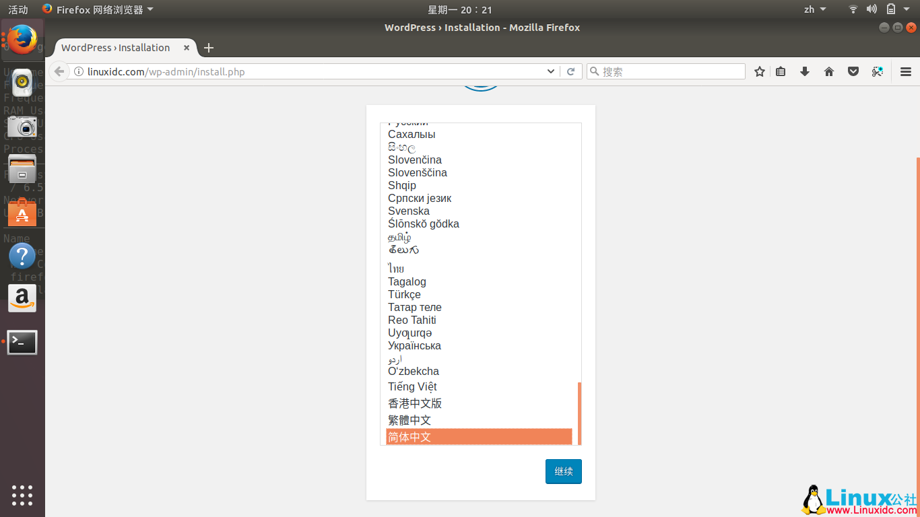Take a screenshot via the scissors toolbar icon
920x517 pixels.
[x=877, y=71]
